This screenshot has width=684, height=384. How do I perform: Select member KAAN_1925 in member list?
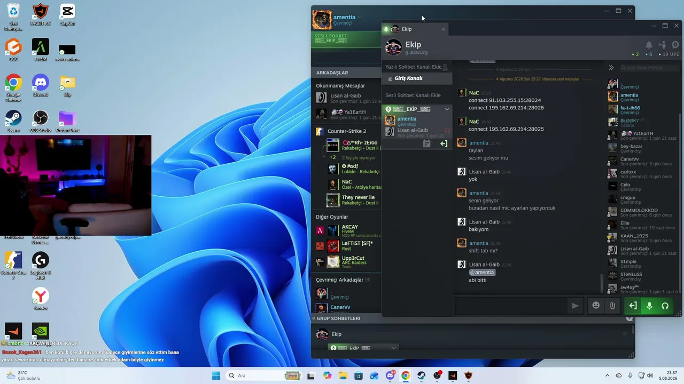tap(642, 238)
